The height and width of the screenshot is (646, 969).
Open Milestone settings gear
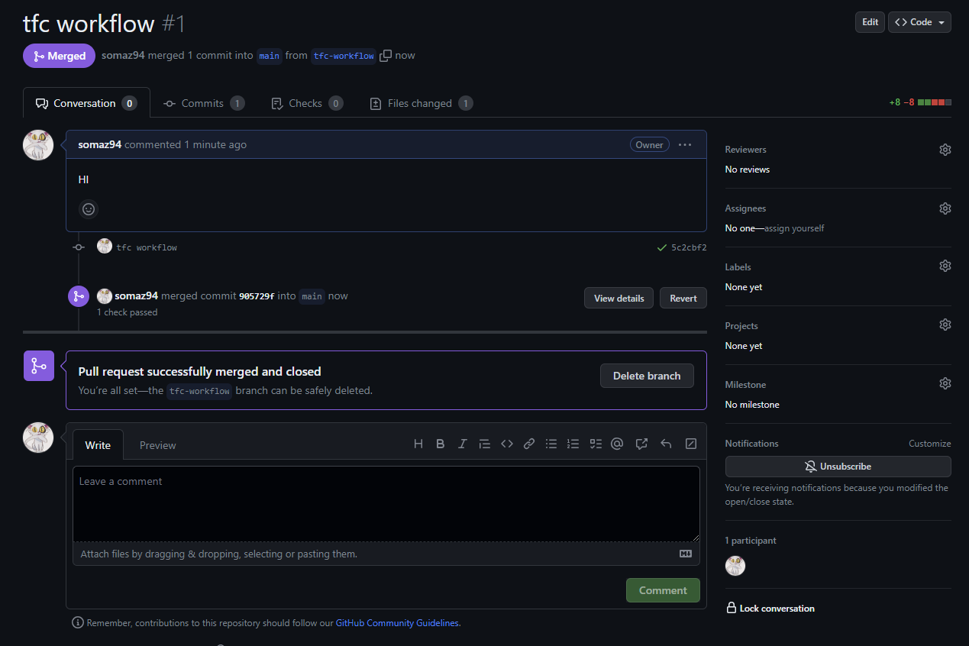pos(945,383)
